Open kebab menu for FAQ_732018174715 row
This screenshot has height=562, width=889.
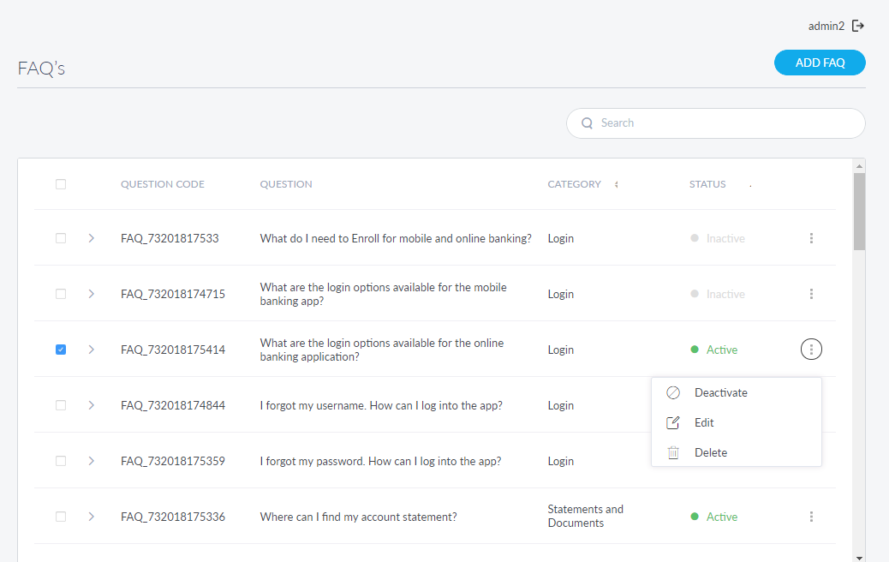(811, 294)
